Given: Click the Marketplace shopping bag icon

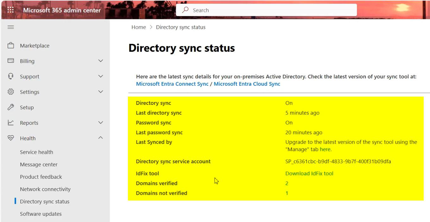Looking at the screenshot, I should coord(11,45).
